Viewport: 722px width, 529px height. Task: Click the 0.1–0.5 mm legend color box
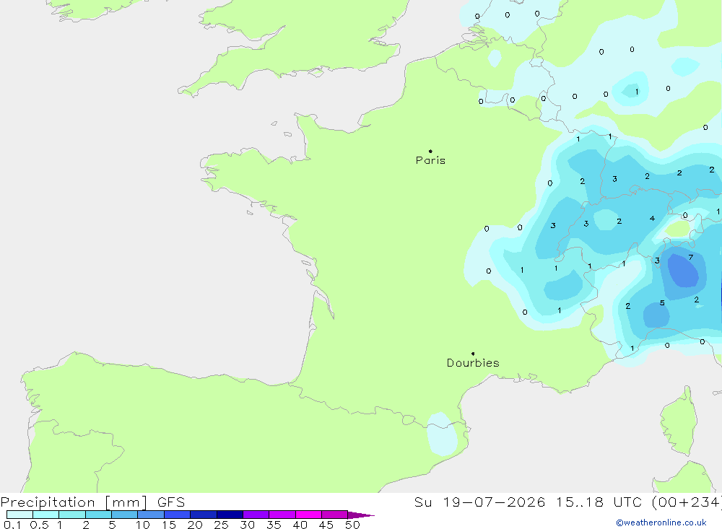tap(19, 515)
